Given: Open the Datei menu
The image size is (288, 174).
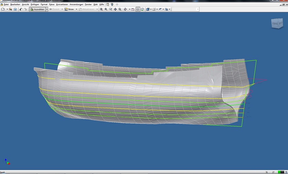Looking at the screenshot, I should (6, 4).
